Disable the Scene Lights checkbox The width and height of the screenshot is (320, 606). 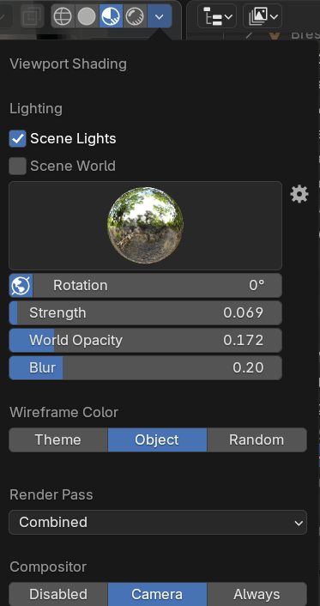click(18, 139)
